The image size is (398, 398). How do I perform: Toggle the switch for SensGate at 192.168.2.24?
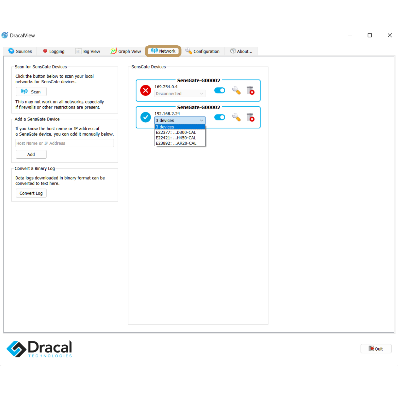click(x=220, y=117)
